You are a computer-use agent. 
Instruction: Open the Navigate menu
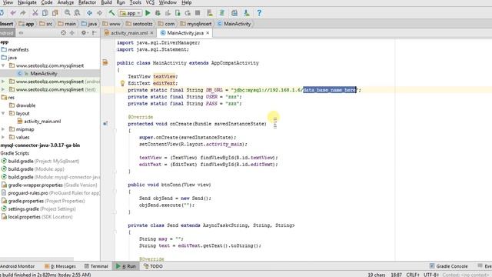click(27, 2)
